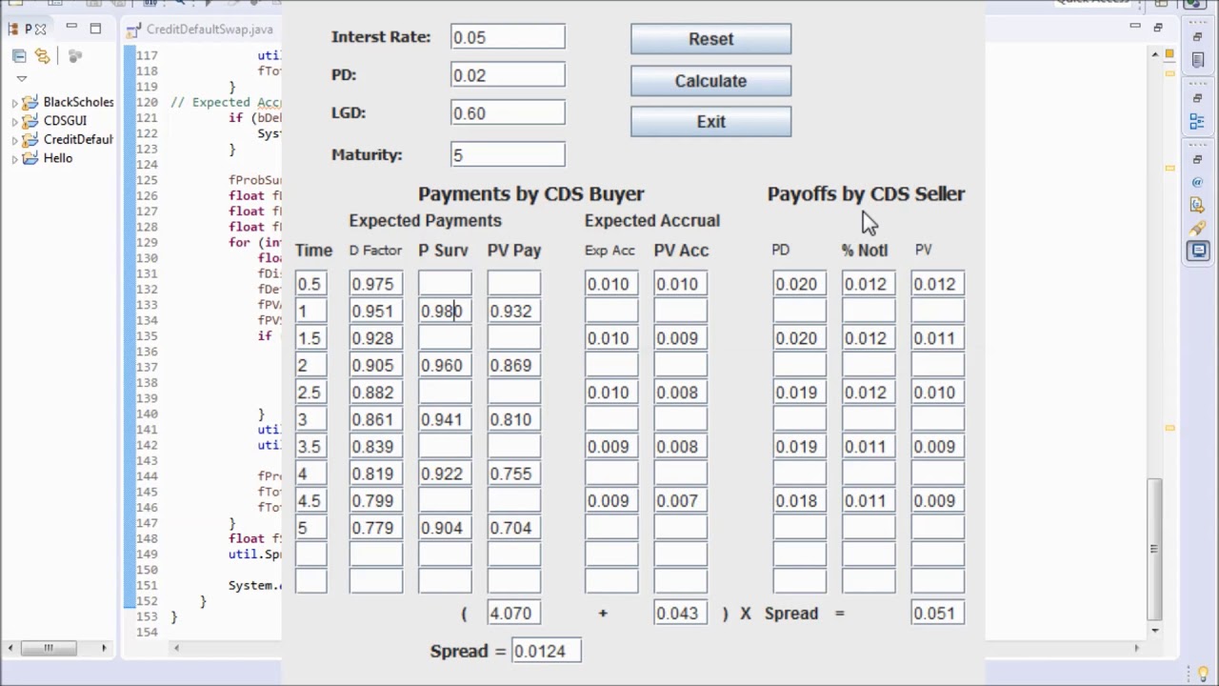Click the Time cell showing 2.5
Viewport: 1219px width, 686px height.
[x=310, y=393]
